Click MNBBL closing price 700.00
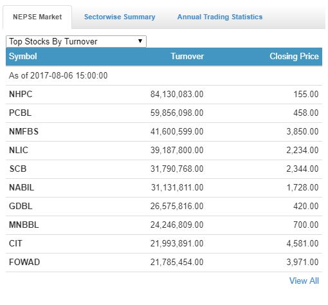 pyautogui.click(x=306, y=225)
